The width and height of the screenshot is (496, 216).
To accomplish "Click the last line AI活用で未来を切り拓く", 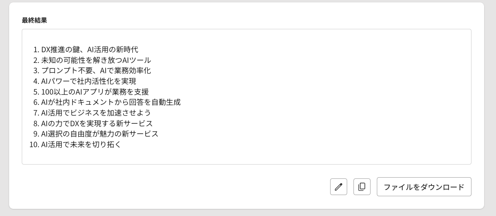I will pyautogui.click(x=81, y=144).
